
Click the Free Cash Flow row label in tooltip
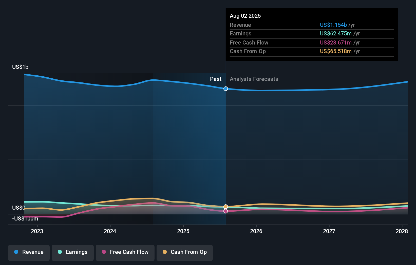pyautogui.click(x=249, y=42)
